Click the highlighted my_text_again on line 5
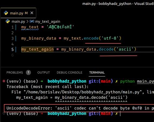The image size is (154, 122). tap(37, 49)
